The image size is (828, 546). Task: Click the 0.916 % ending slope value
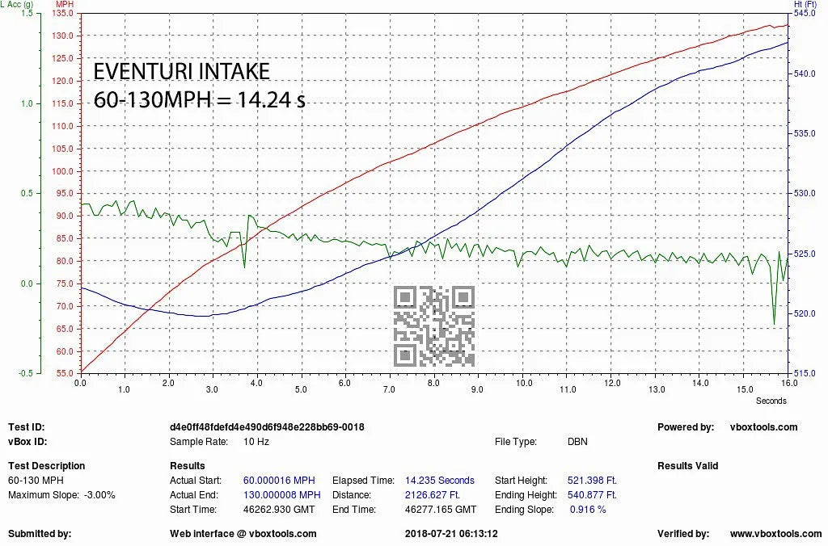tap(587, 510)
